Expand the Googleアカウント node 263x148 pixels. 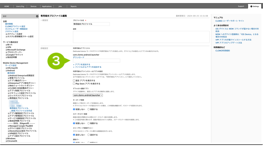[6, 55]
